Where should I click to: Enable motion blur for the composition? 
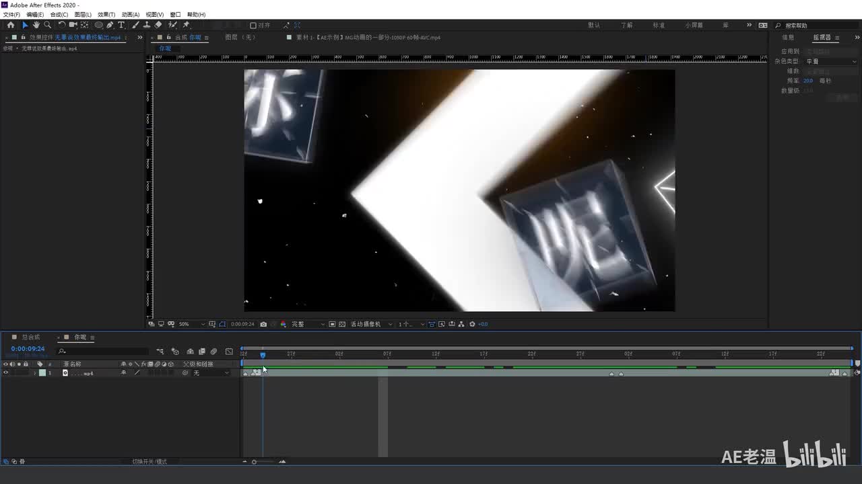point(213,352)
